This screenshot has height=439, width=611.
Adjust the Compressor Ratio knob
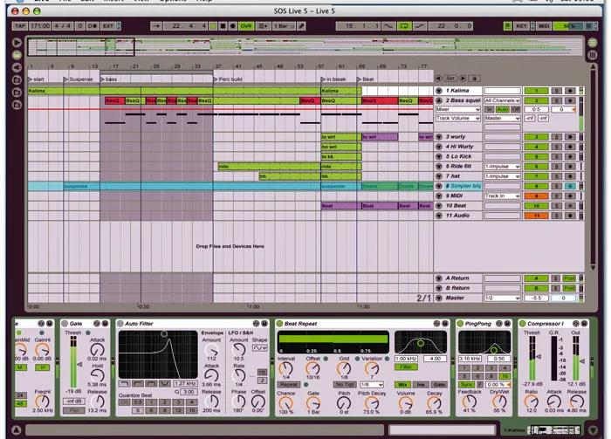click(x=531, y=402)
